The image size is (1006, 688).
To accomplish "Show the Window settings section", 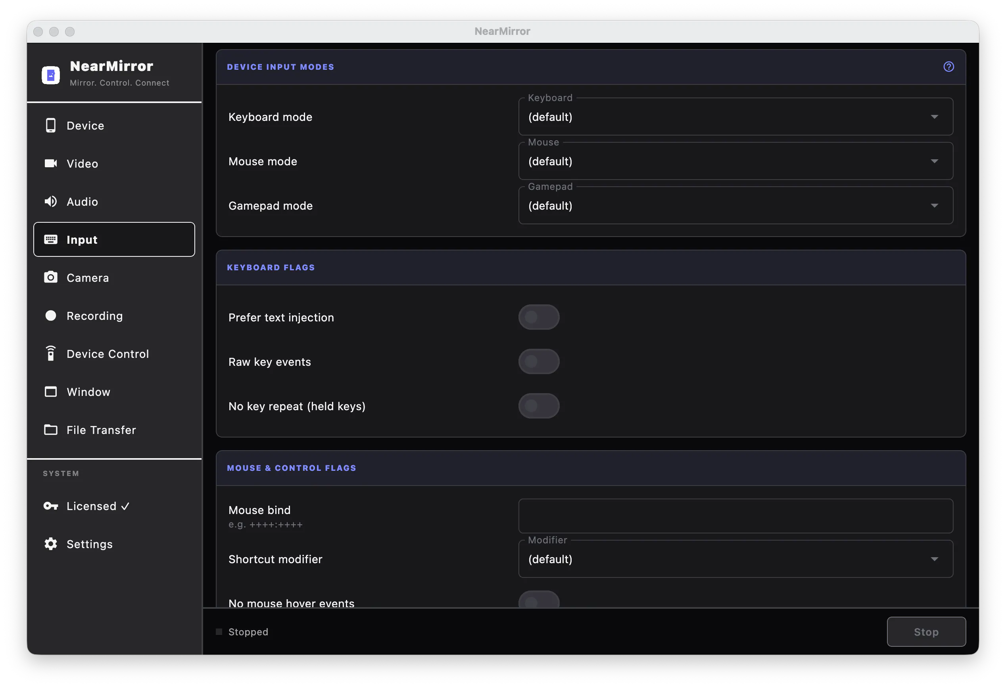I will 114,392.
